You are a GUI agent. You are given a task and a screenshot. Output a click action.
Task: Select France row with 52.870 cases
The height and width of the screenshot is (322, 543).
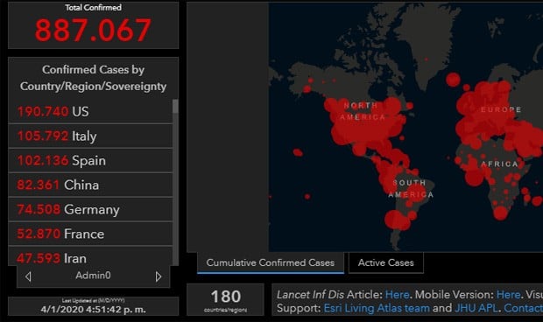90,234
